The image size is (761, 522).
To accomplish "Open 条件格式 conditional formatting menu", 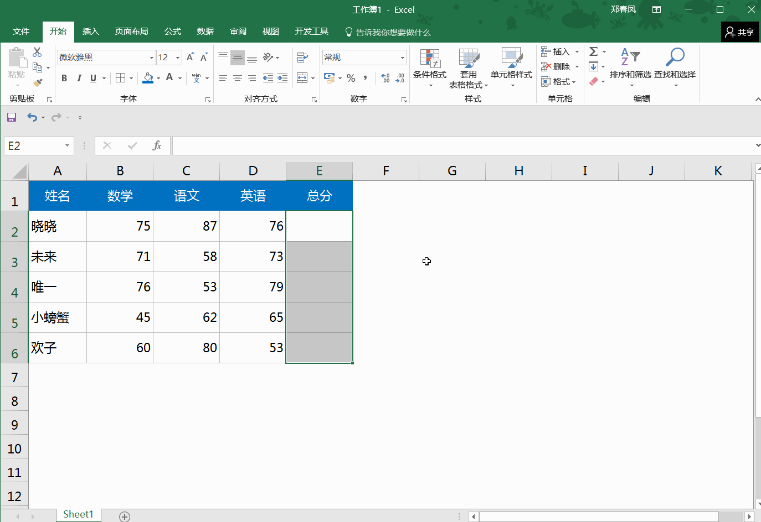I will (430, 68).
